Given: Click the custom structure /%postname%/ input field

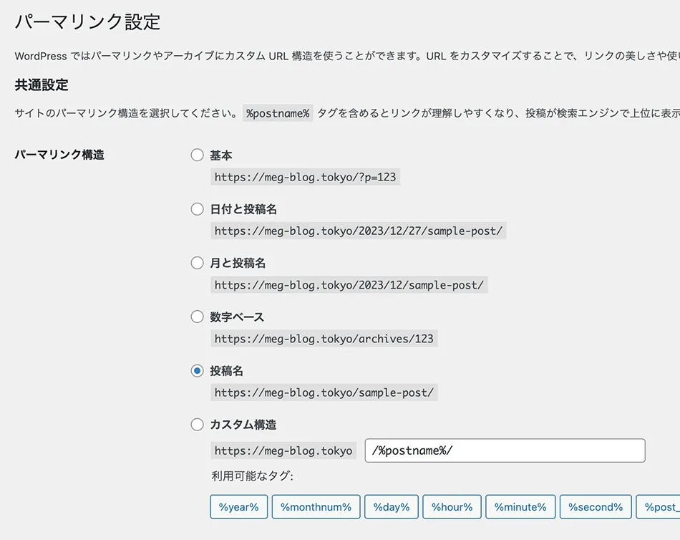Looking at the screenshot, I should (x=505, y=450).
